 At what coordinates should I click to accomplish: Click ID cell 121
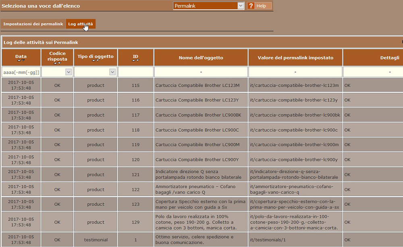136,174
